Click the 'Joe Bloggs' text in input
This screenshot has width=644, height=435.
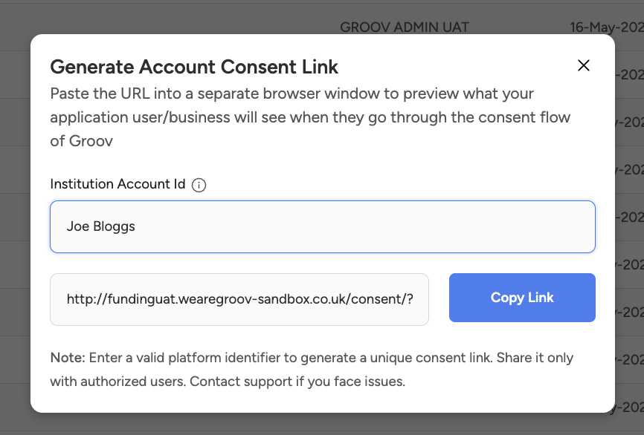(101, 226)
